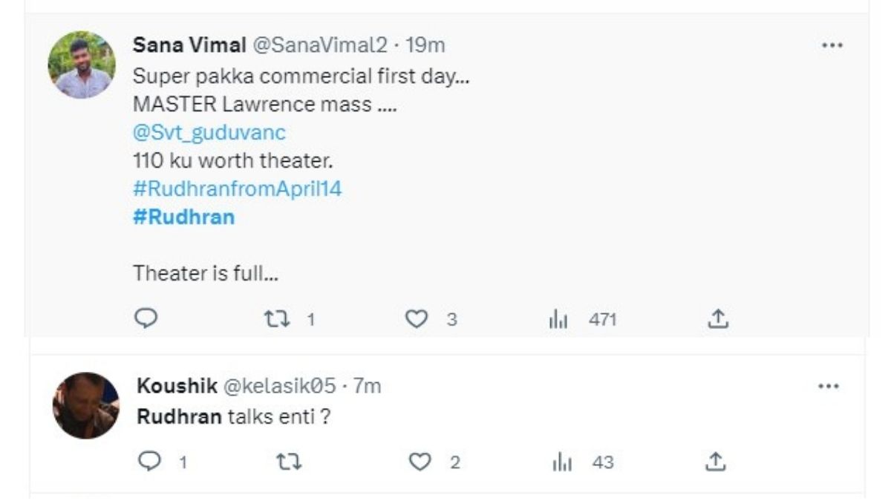The image size is (891, 501).
Task: Open the bold #Rudhran hashtag
Action: [183, 217]
